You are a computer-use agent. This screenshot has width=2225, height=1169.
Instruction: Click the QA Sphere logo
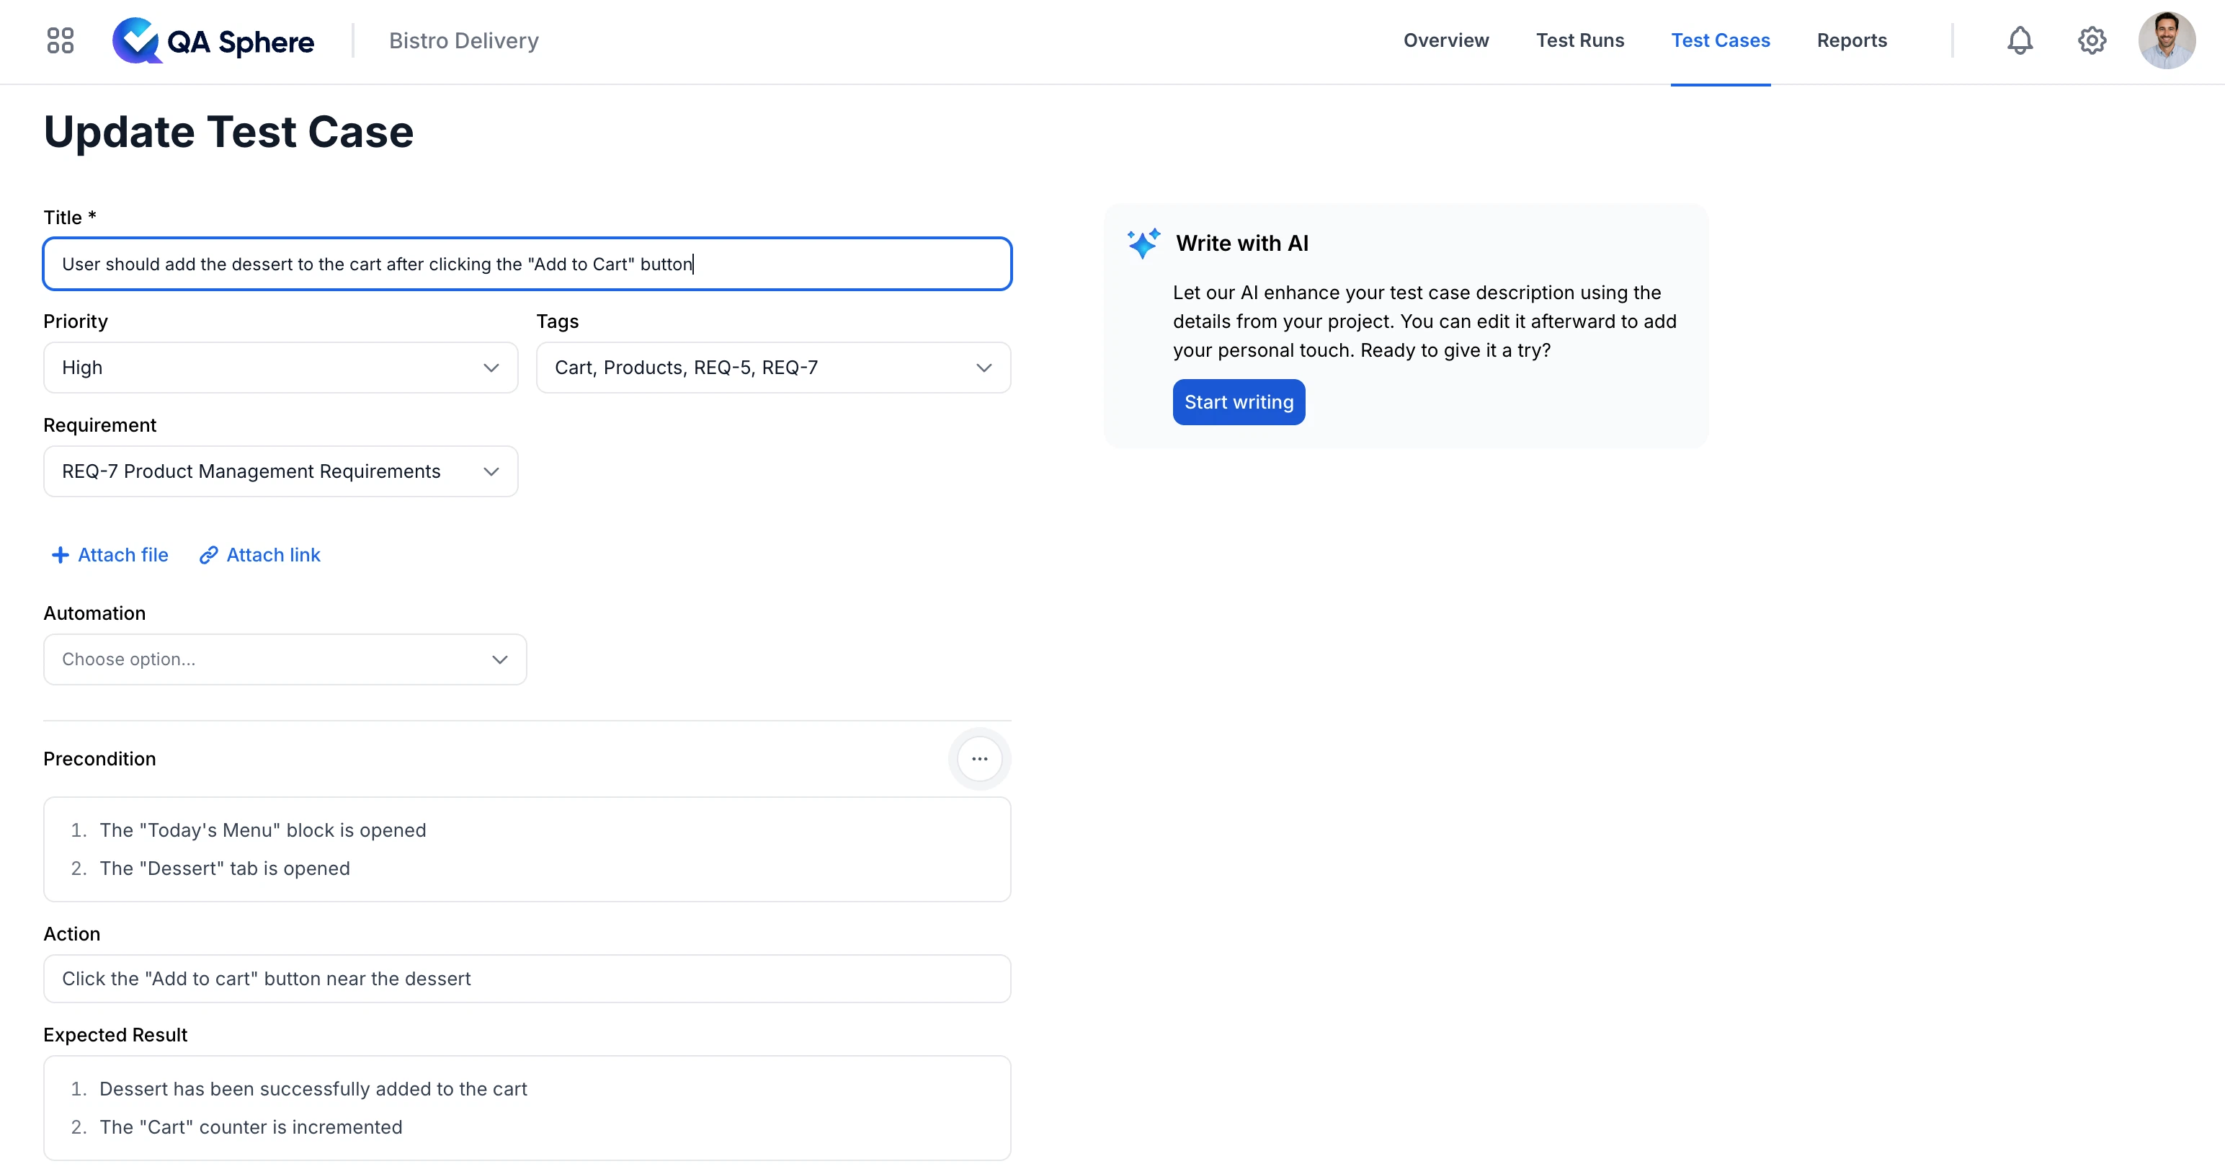[213, 40]
